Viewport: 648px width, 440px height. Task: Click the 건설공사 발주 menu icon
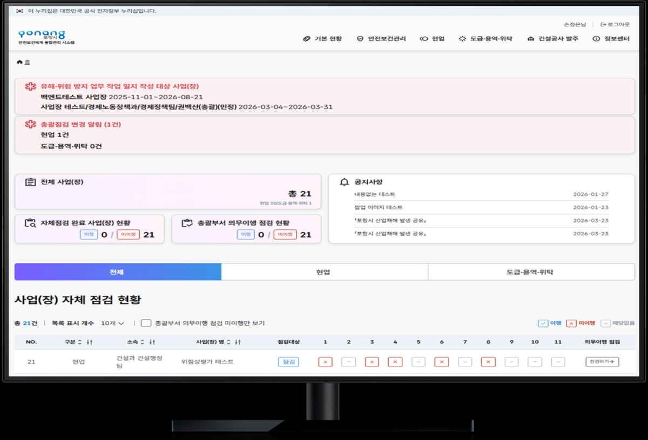tap(530, 39)
